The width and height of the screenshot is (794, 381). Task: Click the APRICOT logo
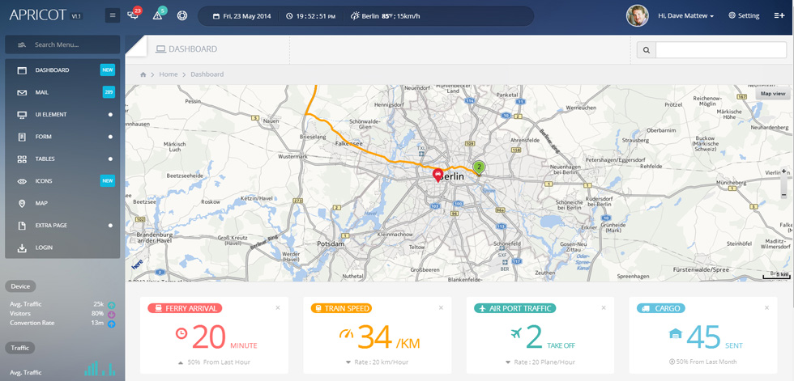click(38, 15)
